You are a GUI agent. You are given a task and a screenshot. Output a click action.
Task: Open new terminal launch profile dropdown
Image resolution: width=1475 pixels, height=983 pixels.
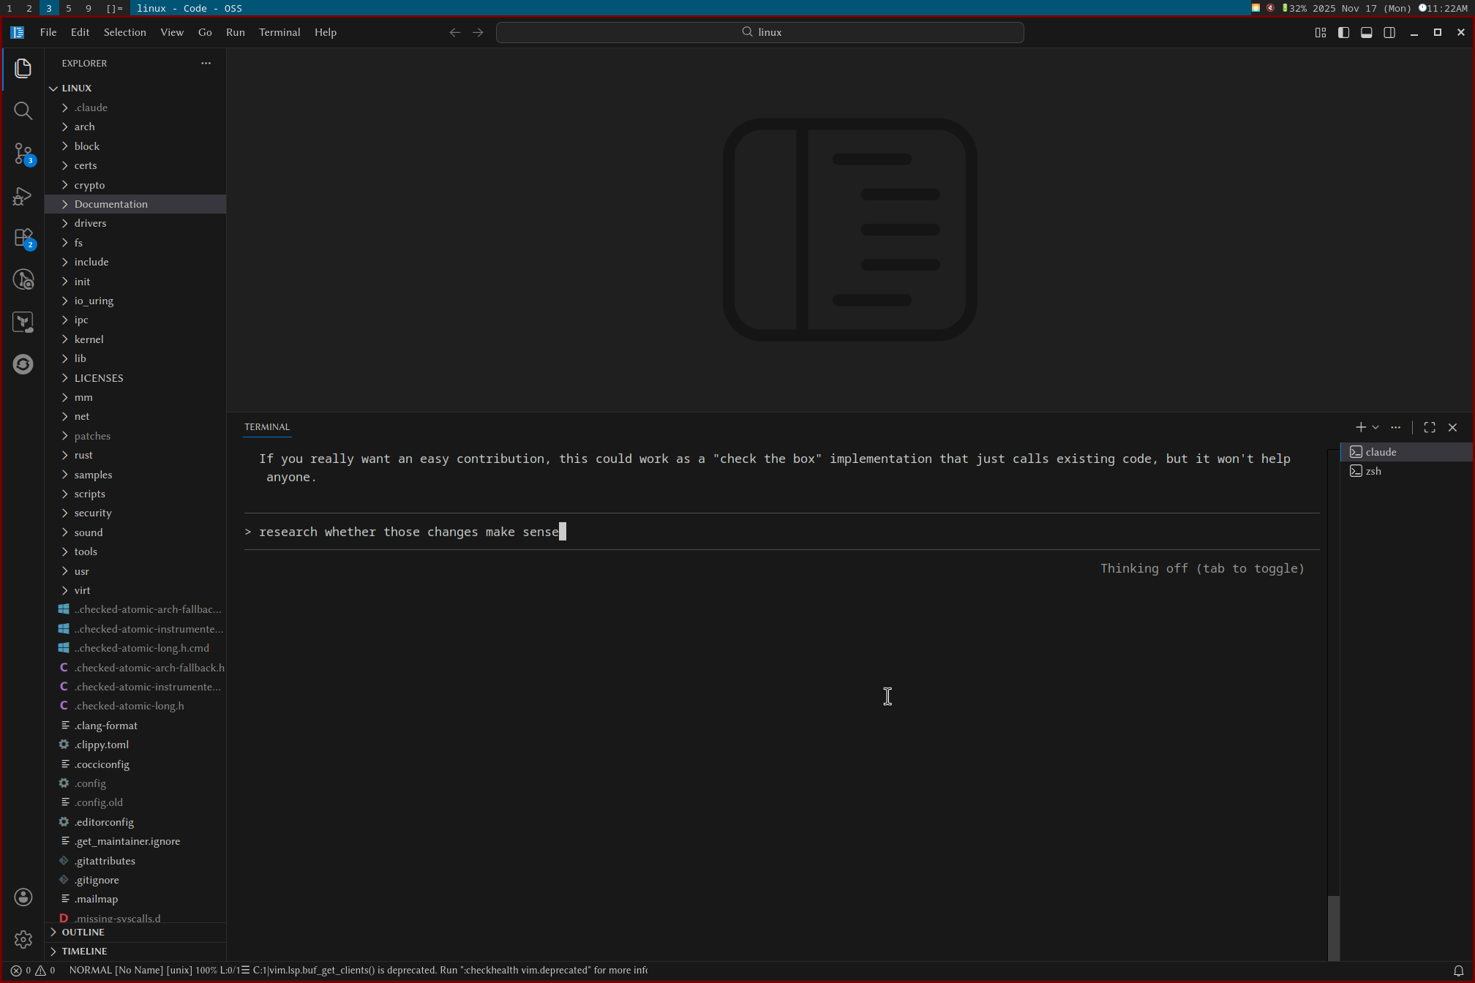(x=1376, y=427)
